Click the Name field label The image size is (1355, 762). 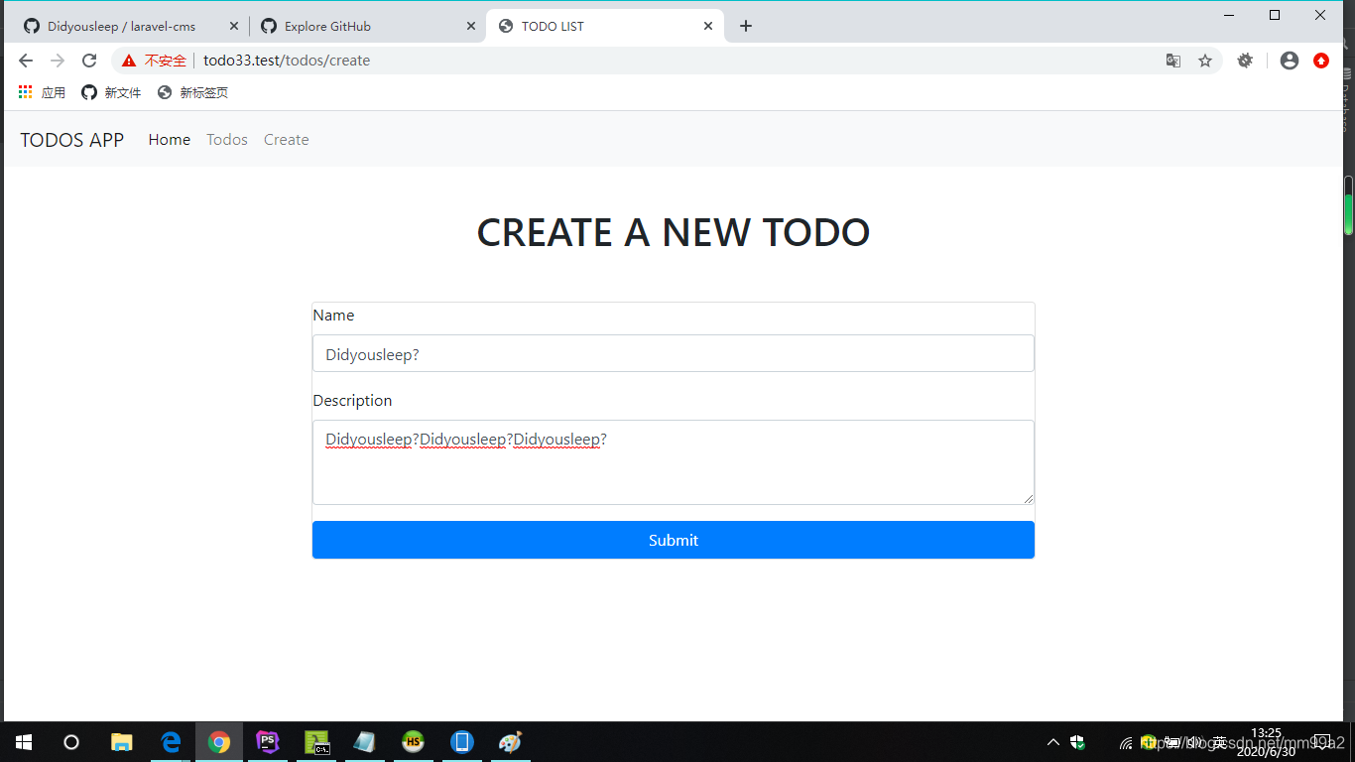(333, 316)
